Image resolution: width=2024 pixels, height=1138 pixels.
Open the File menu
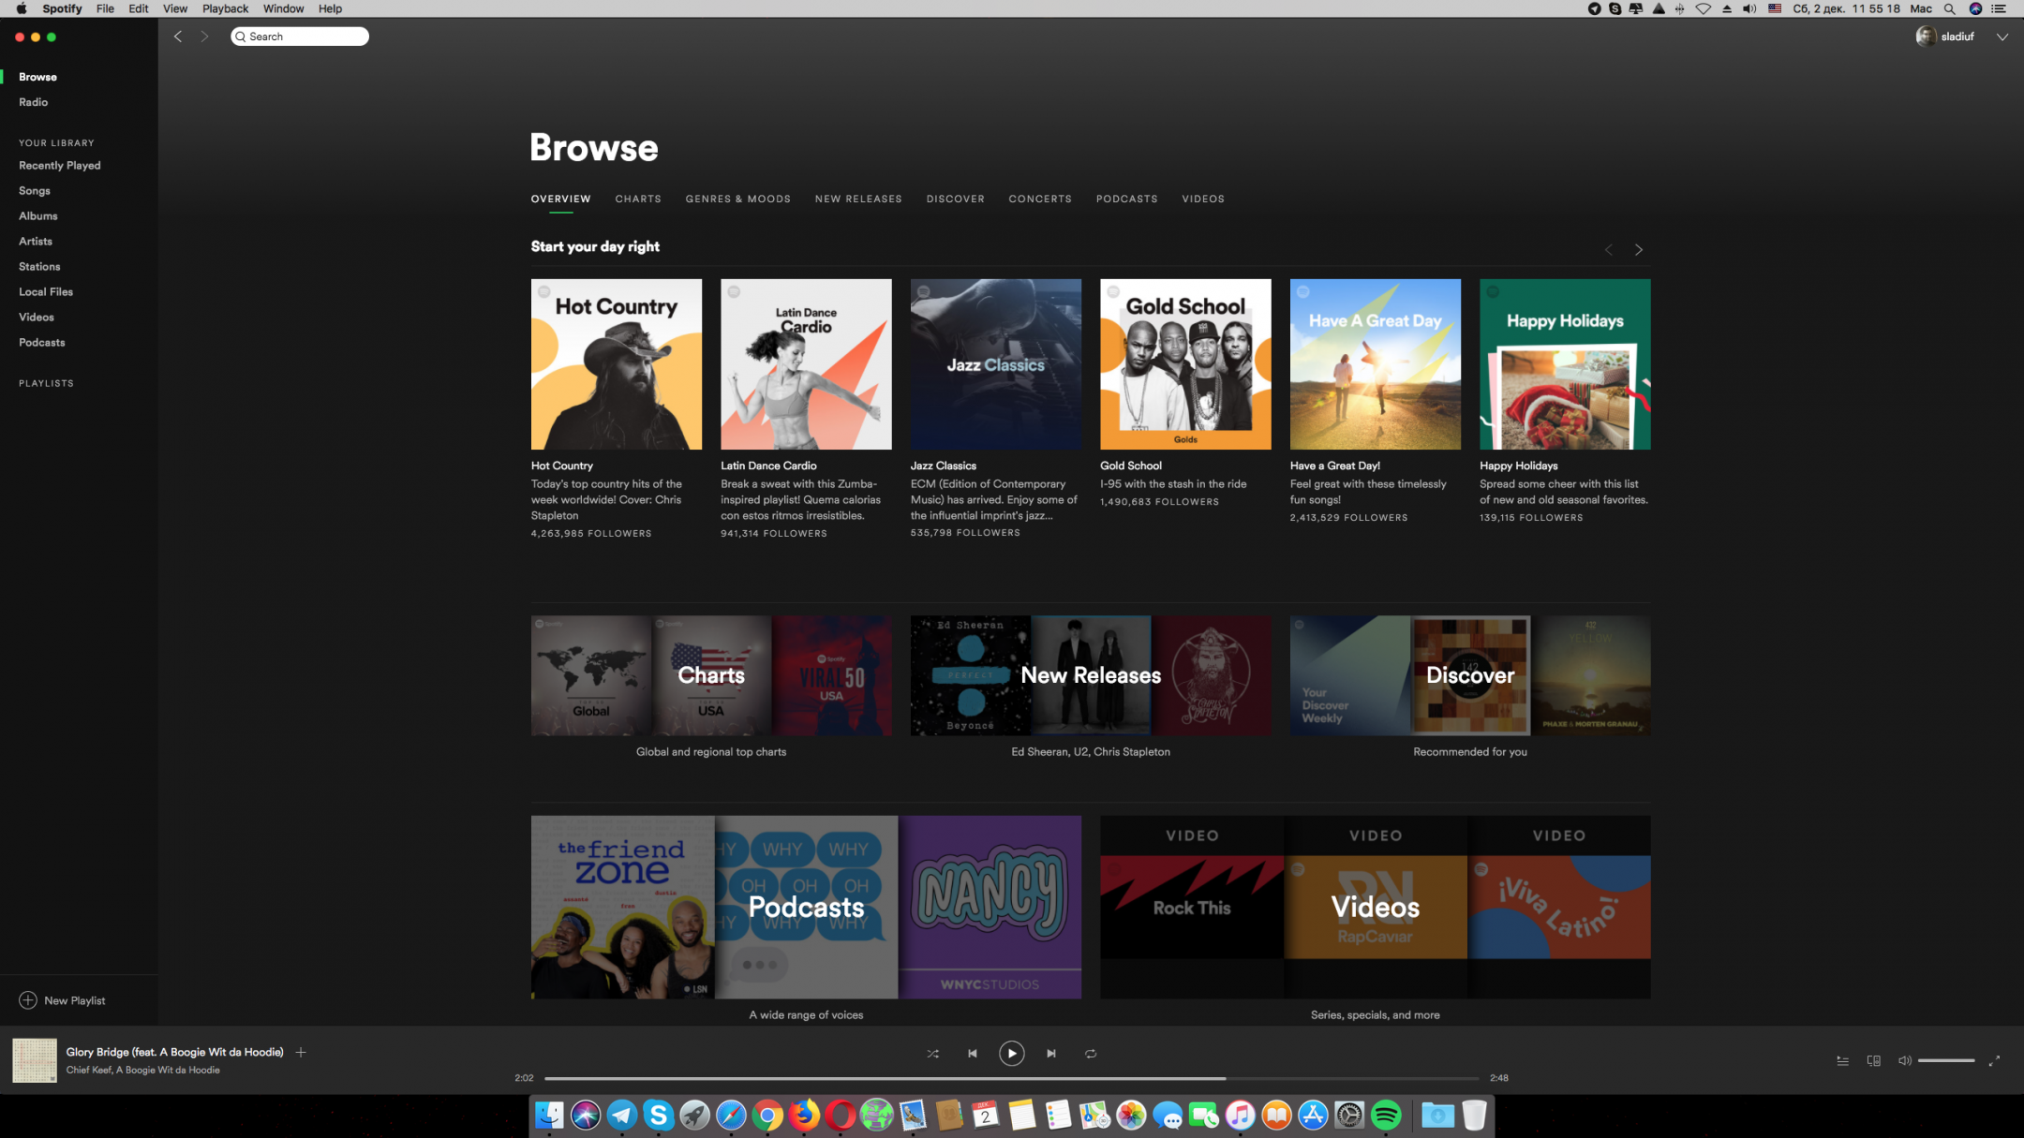[x=105, y=8]
